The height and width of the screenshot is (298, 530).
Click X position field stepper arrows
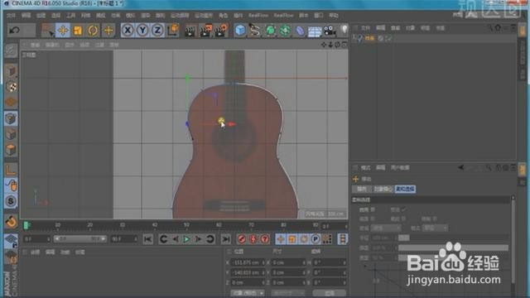tap(263, 262)
